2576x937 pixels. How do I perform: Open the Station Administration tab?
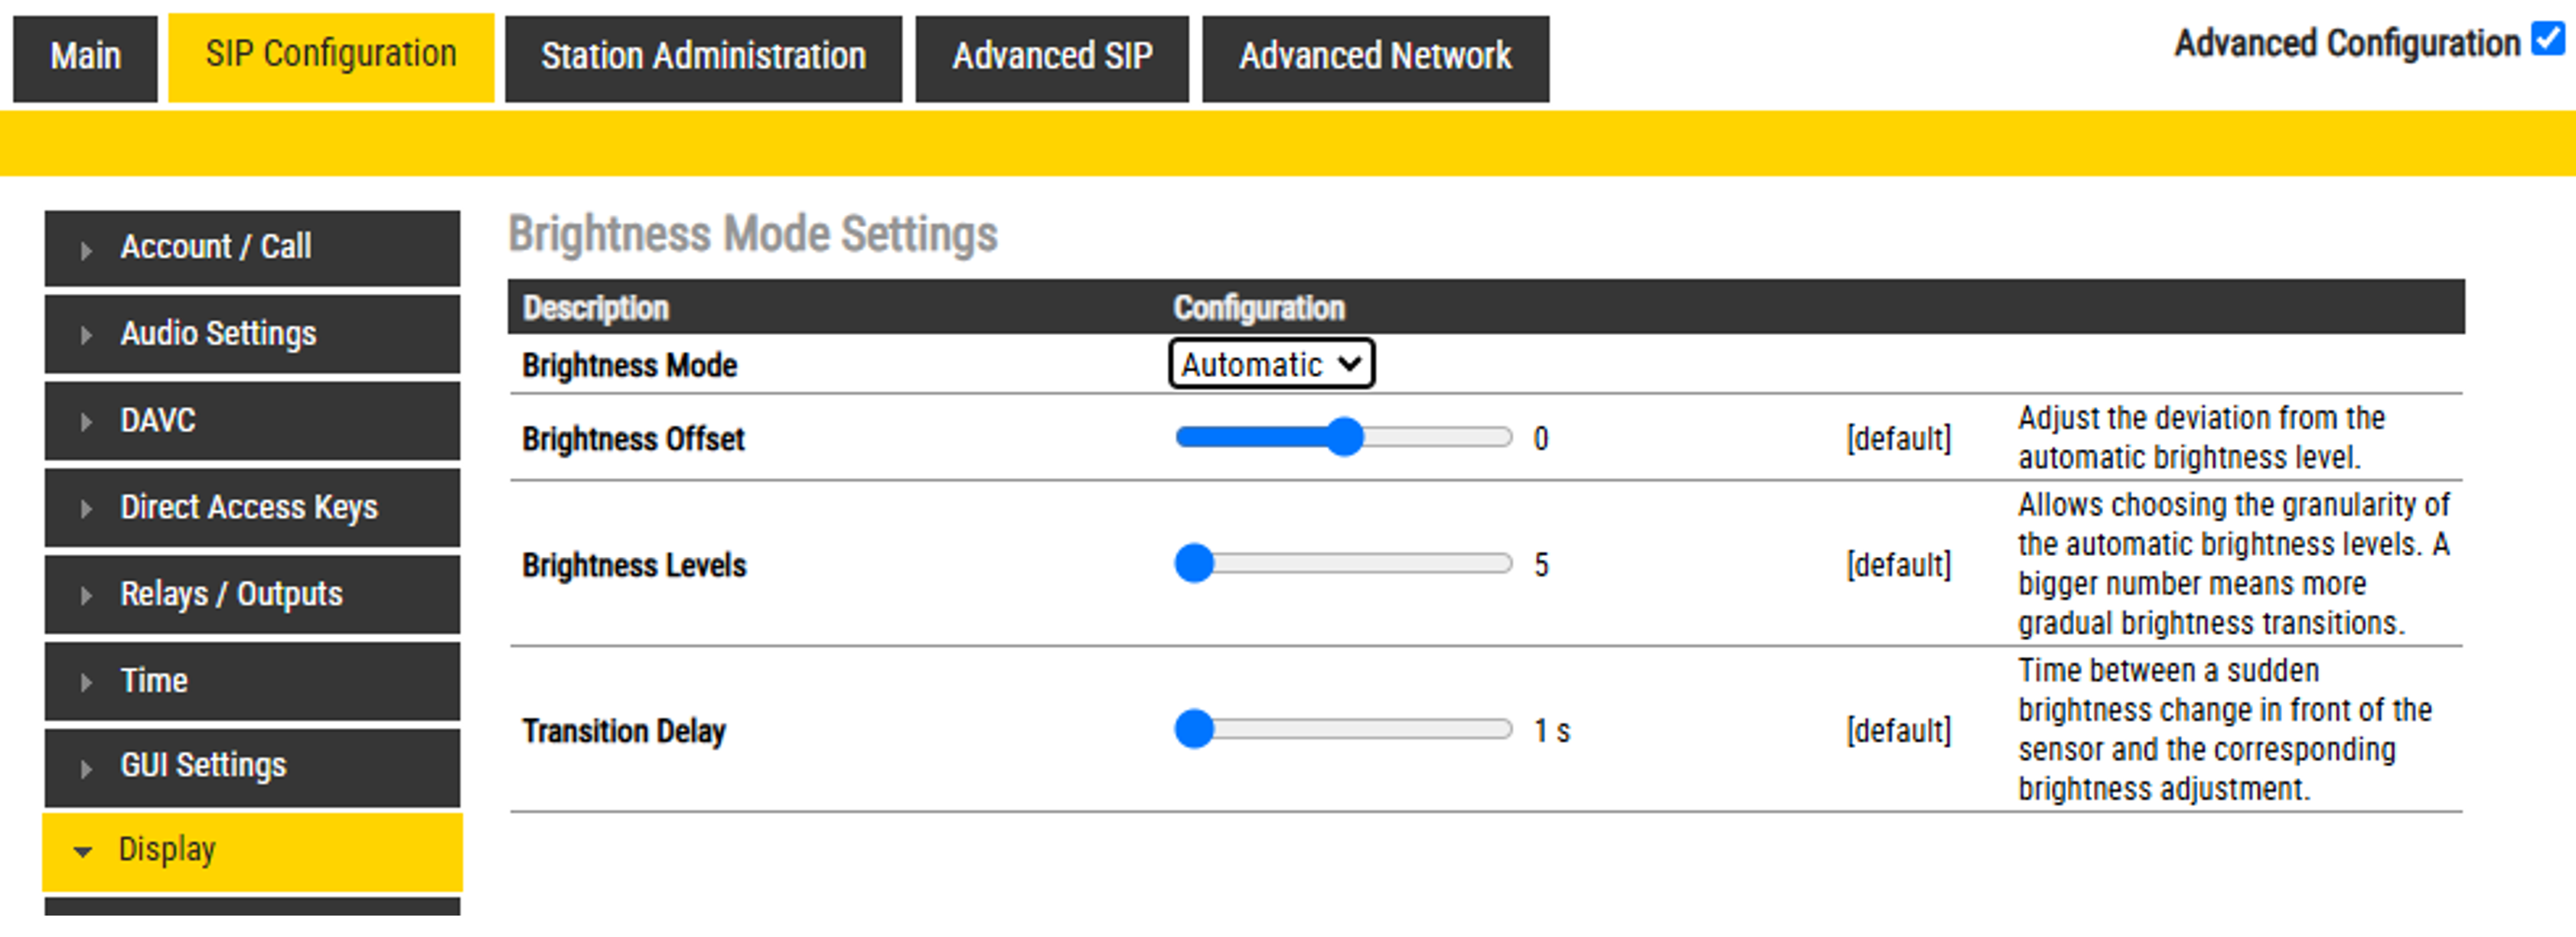703,57
